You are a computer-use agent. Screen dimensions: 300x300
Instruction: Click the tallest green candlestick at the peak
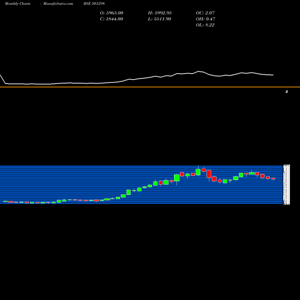(198, 172)
